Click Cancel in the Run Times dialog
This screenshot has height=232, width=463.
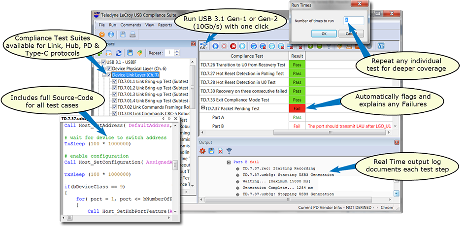coord(351,33)
